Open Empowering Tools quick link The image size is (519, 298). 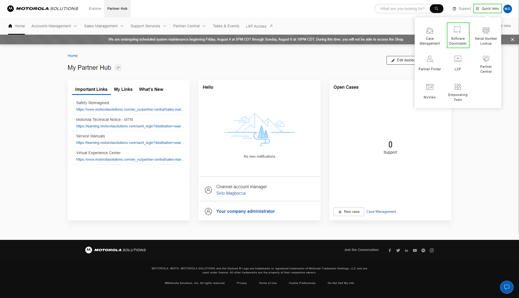pyautogui.click(x=458, y=92)
